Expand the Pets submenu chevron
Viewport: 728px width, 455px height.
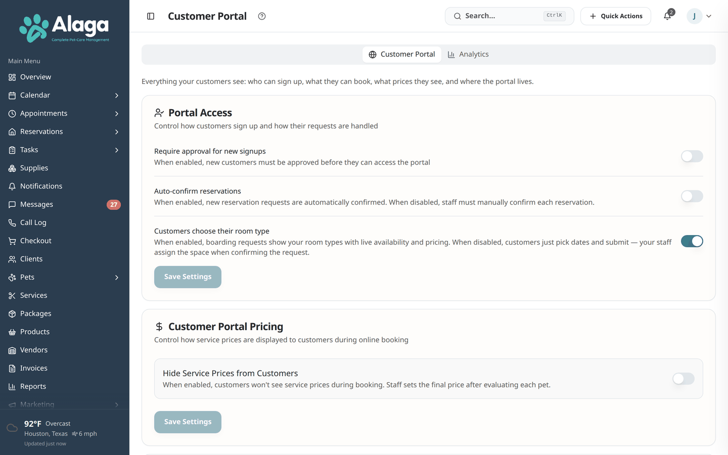pos(117,278)
